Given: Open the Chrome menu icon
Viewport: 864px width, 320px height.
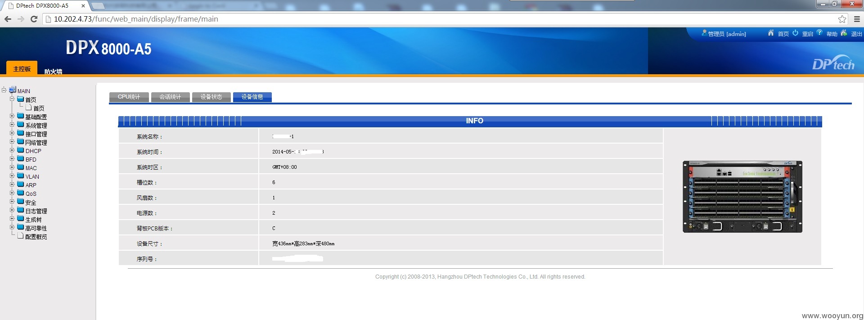Looking at the screenshot, I should coord(857,19).
